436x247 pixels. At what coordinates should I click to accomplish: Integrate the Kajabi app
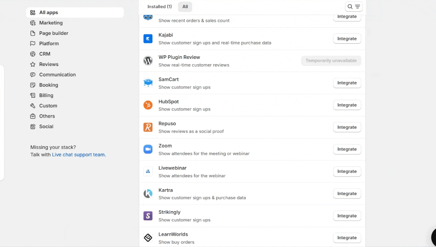coord(347,39)
